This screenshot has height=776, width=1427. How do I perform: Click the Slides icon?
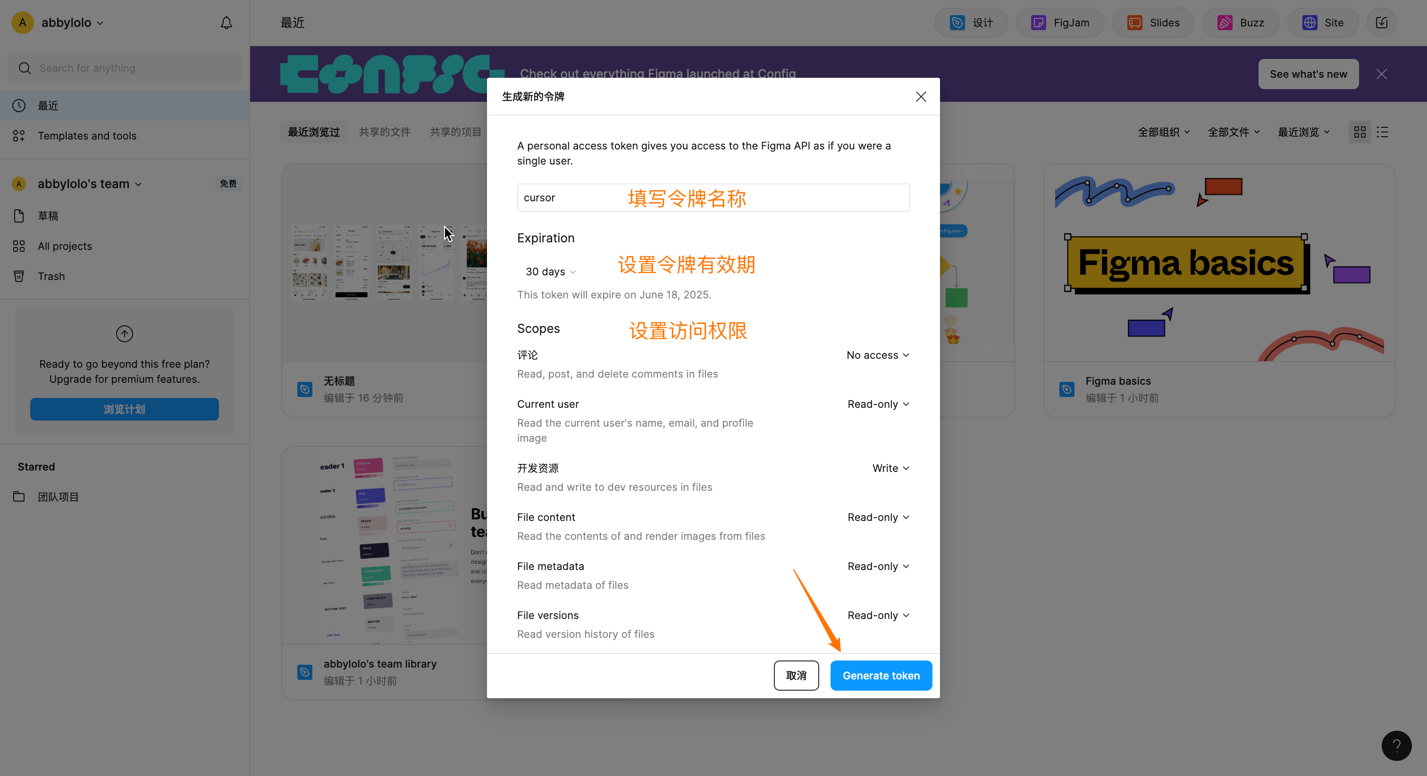[1134, 23]
